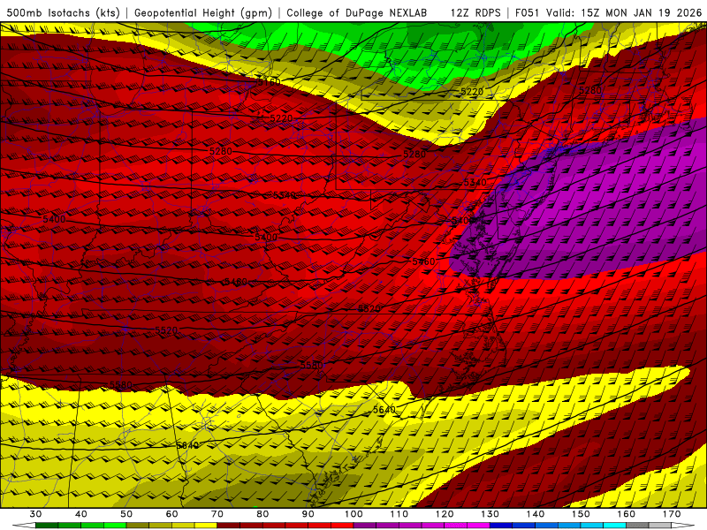This screenshot has height=530, width=707.
Task: Click the 40 value on the color scale
Action: (81, 514)
